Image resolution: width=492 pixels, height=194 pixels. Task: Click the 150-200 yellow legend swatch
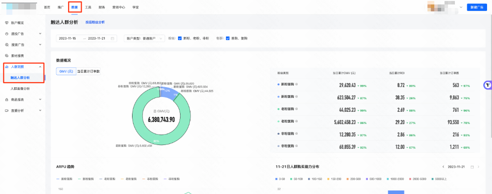[x=328, y=179]
